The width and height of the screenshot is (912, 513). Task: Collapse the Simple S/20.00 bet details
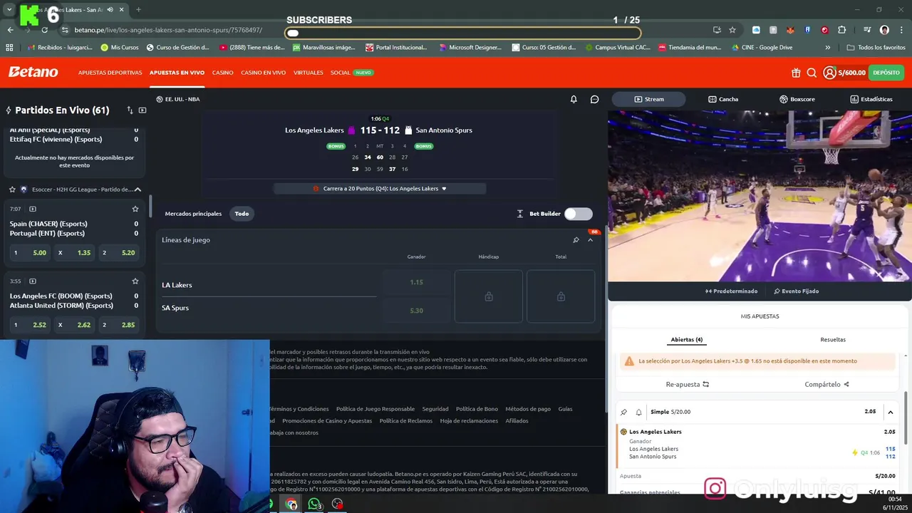(x=890, y=412)
